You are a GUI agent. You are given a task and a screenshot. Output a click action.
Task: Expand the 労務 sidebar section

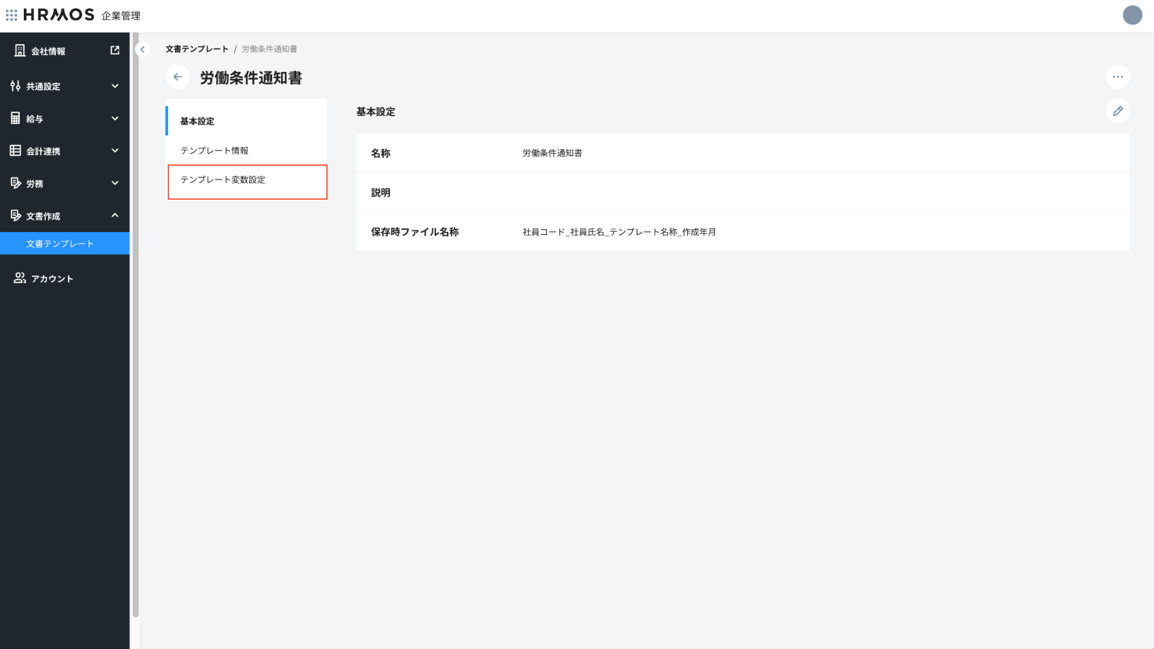[x=114, y=183]
